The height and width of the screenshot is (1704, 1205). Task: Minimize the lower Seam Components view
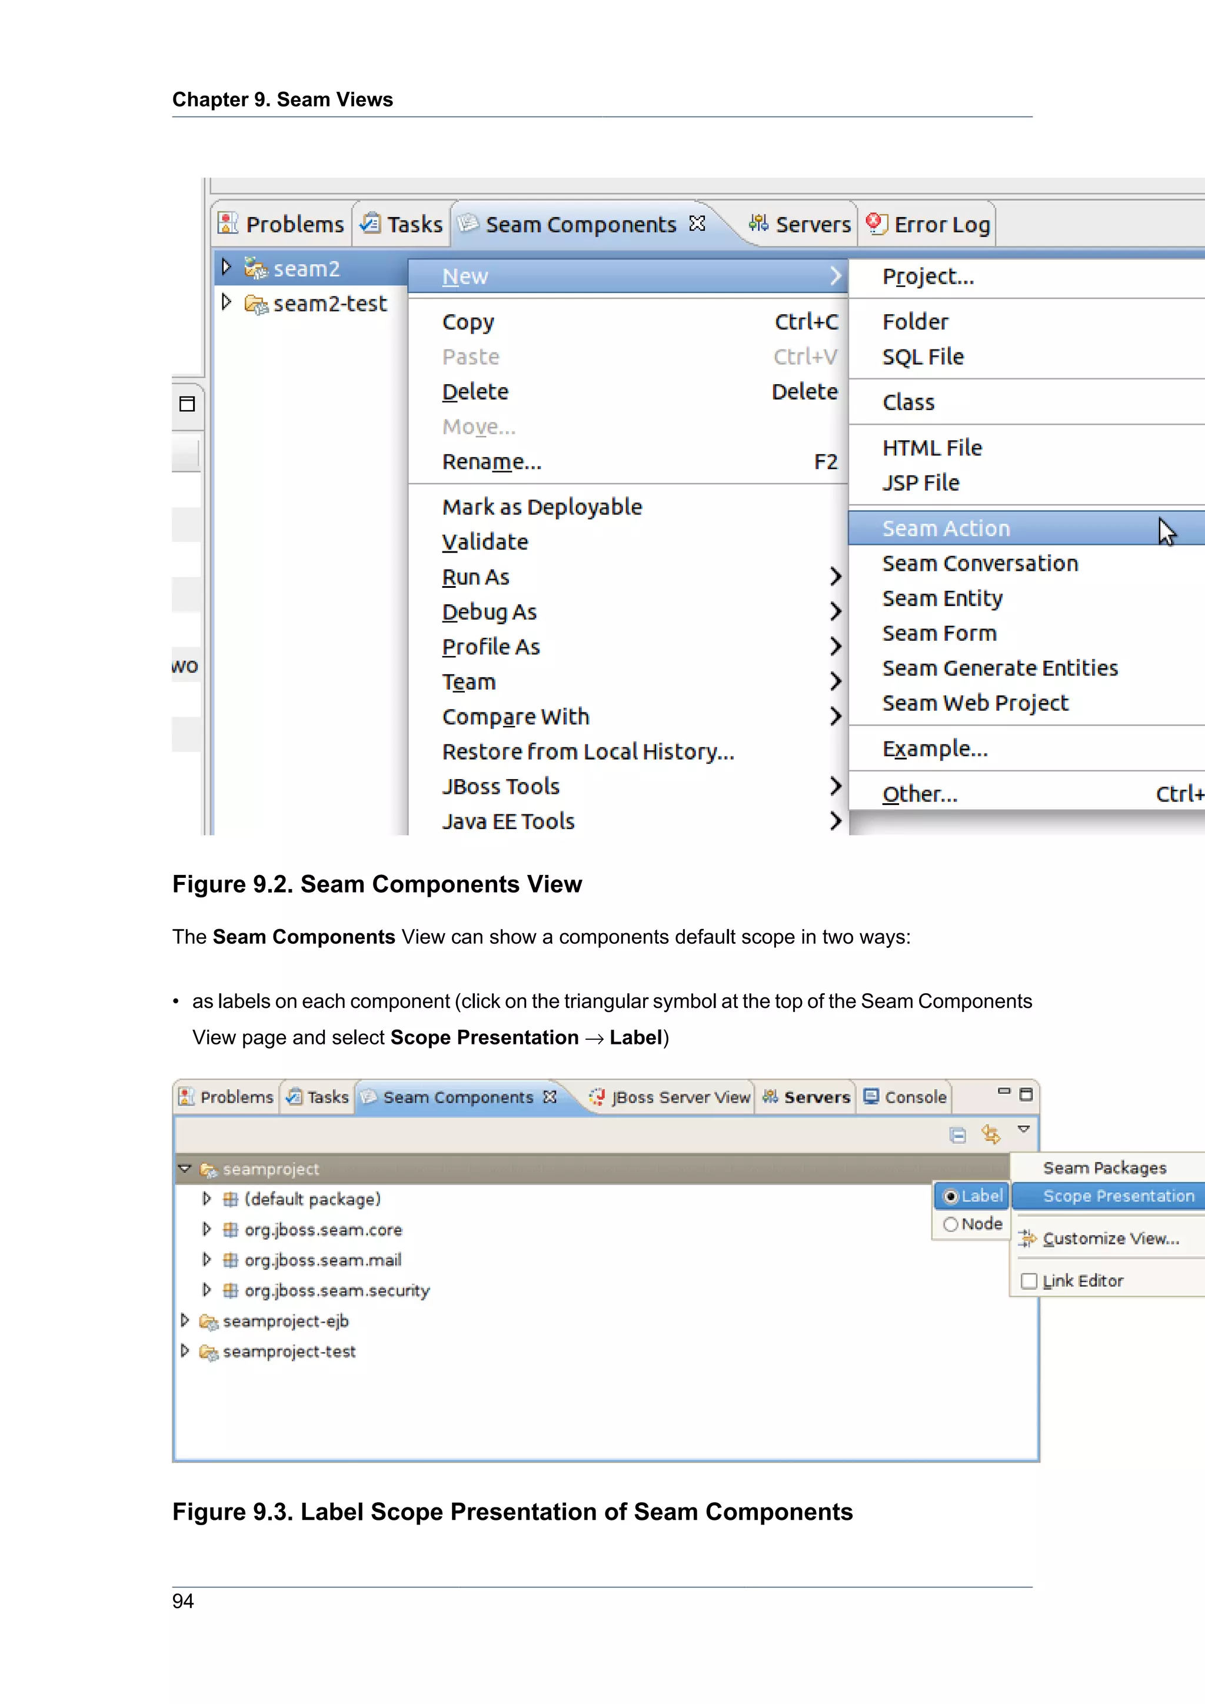(1004, 1091)
